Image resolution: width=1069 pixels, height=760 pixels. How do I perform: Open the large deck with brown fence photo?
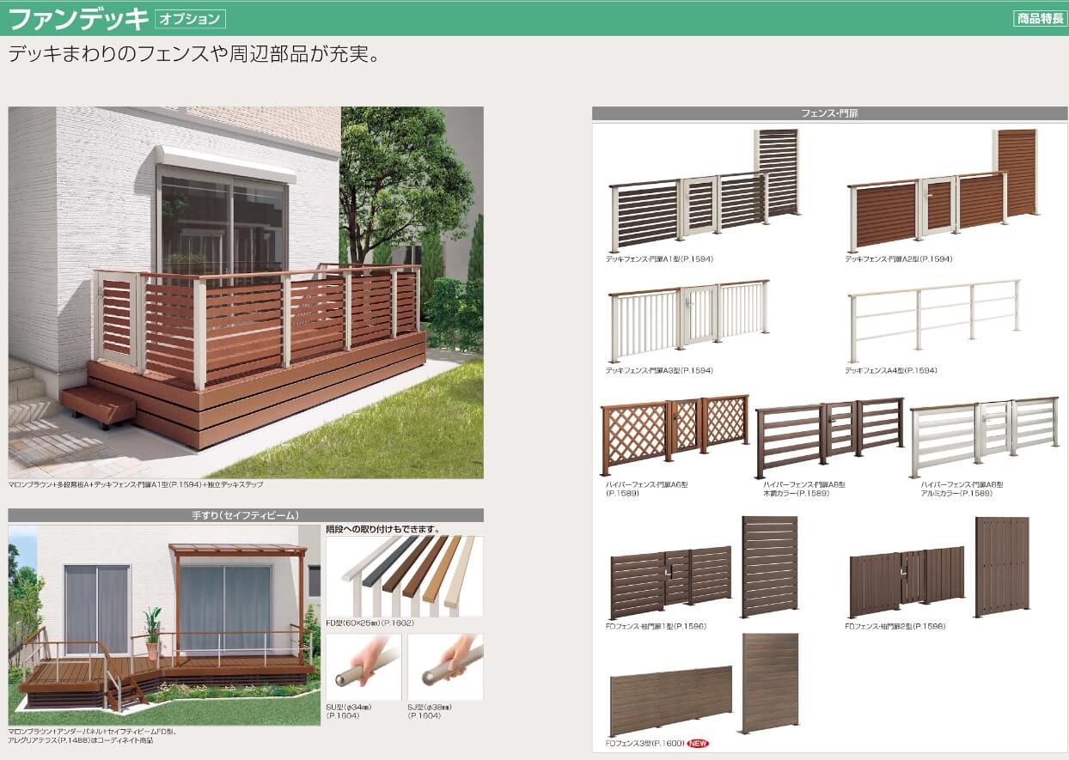(246, 292)
